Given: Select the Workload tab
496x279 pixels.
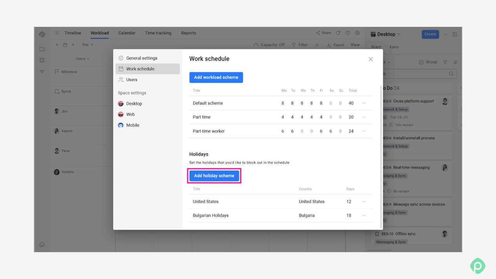Looking at the screenshot, I should click(100, 33).
